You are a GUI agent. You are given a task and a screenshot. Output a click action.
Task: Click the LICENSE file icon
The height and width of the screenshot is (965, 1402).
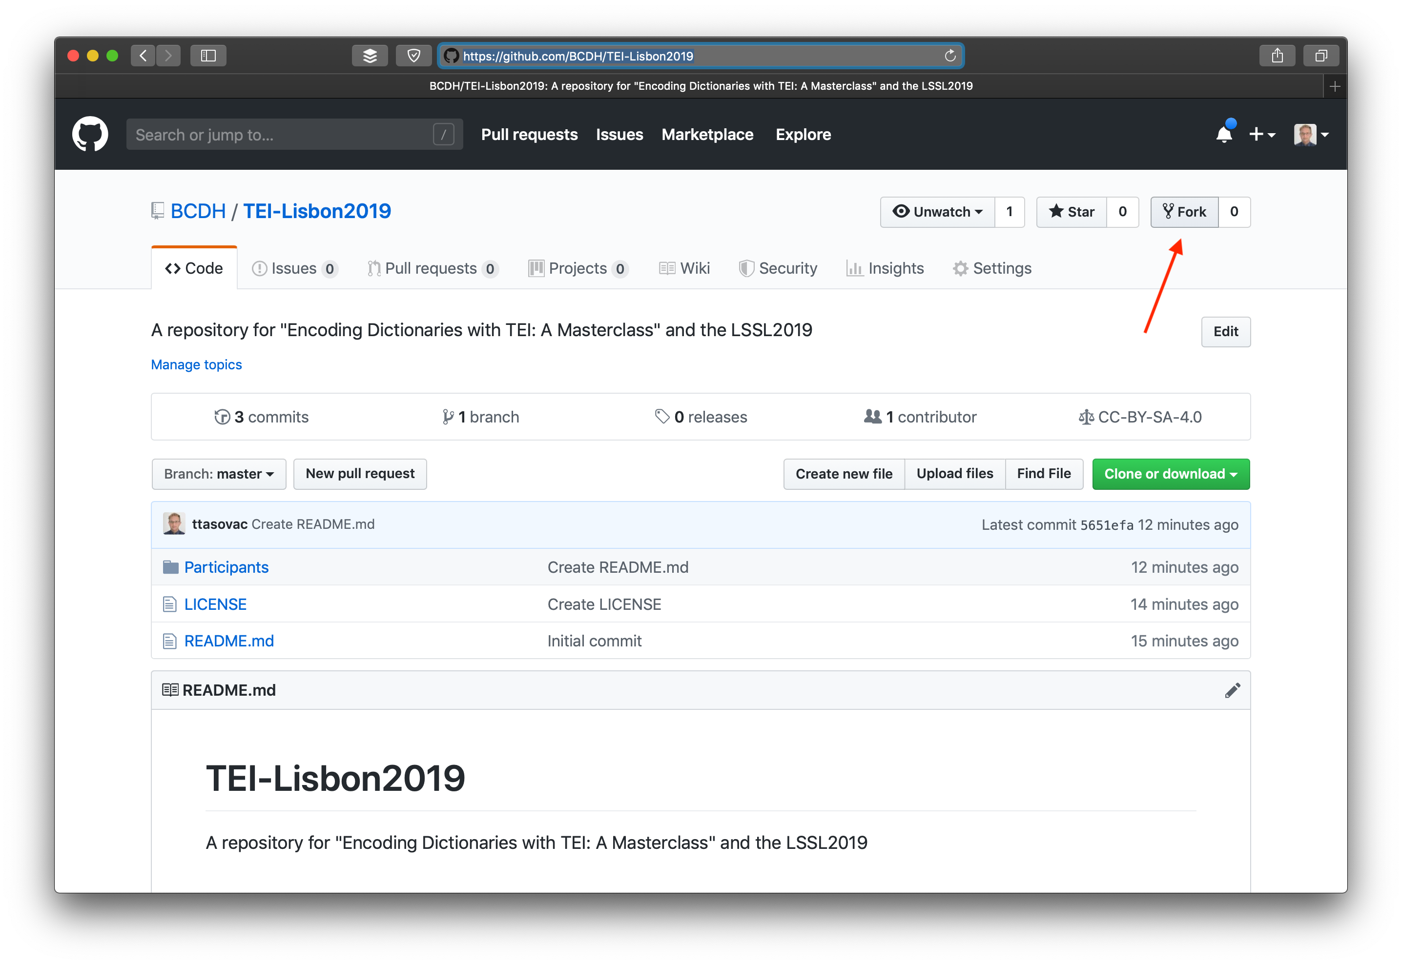170,604
